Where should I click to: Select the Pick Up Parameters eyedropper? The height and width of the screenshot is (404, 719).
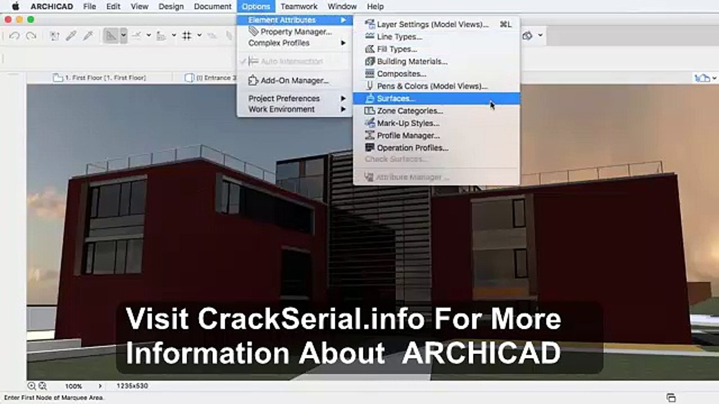(x=71, y=36)
